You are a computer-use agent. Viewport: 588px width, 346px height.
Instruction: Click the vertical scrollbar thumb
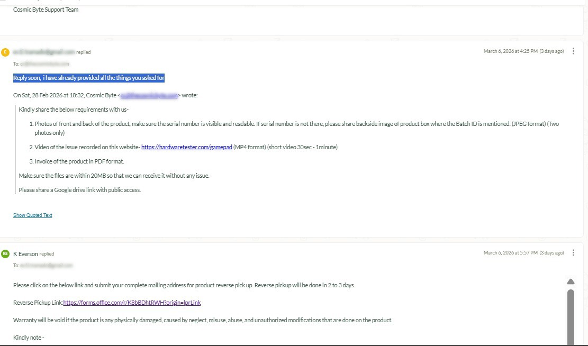click(571, 317)
